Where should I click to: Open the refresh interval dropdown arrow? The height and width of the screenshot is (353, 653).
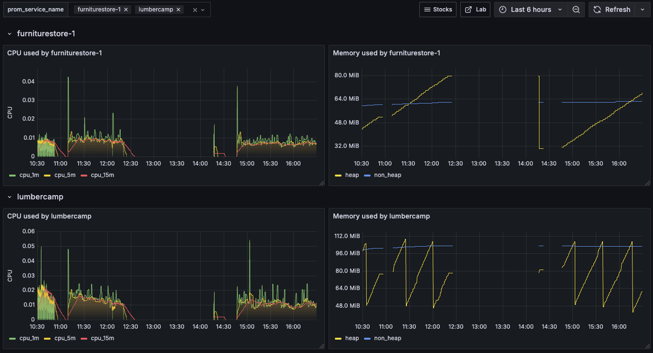click(642, 10)
